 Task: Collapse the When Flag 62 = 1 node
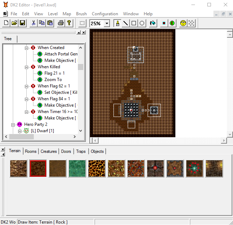(26, 86)
